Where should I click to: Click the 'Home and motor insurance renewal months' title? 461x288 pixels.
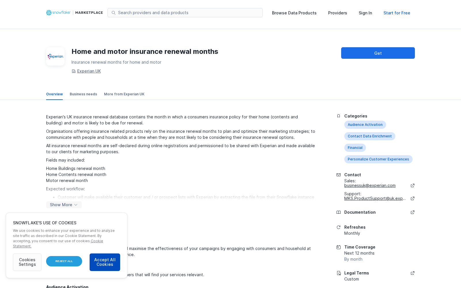pos(145,52)
